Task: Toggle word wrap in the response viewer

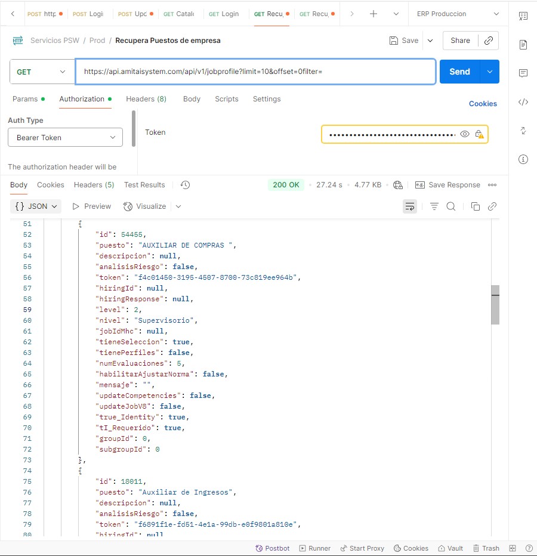Action: [x=410, y=206]
